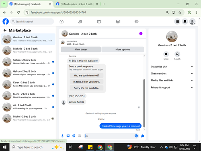
Task: Send quick reply Sorry, it's not available.
Action: tap(86, 88)
